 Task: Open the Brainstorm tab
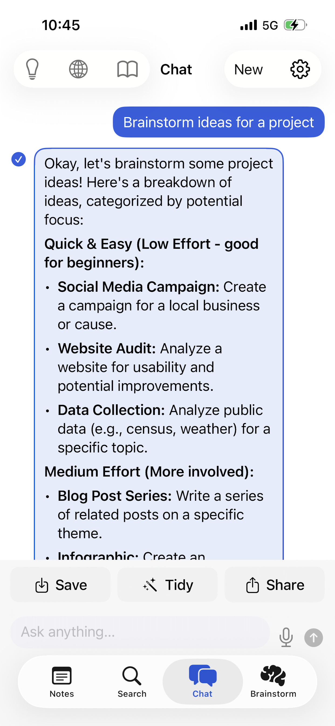(x=273, y=681)
